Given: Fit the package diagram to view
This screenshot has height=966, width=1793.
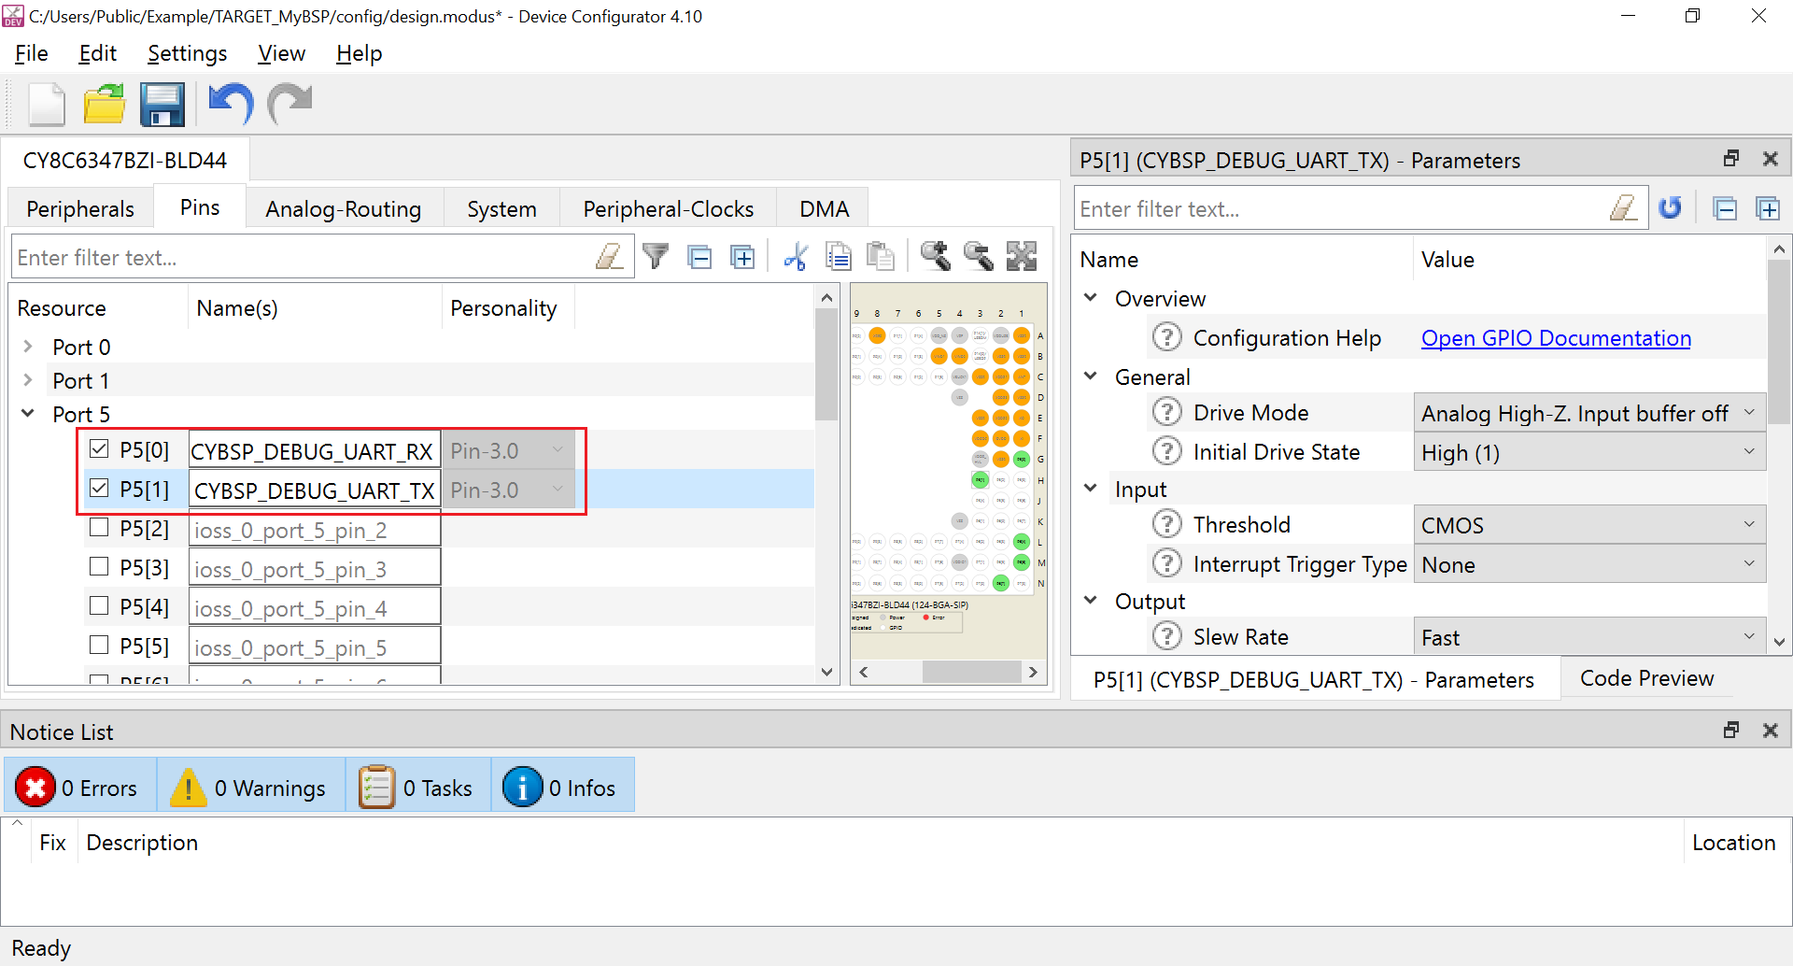Looking at the screenshot, I should point(1022,256).
